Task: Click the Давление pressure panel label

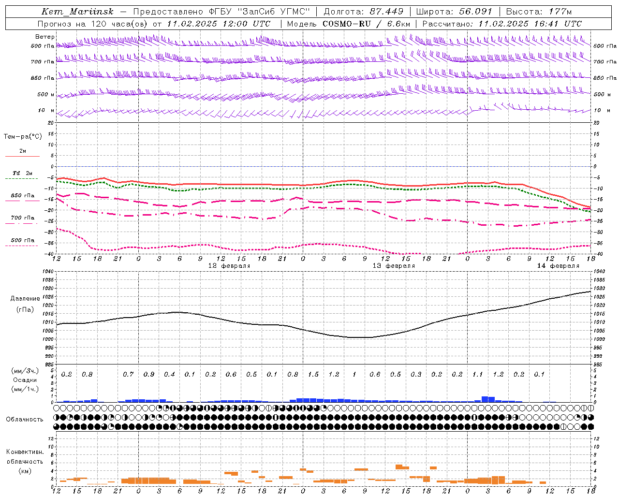Action: (x=25, y=299)
